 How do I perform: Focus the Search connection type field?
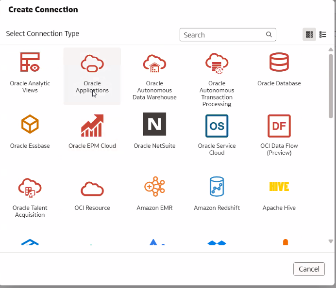228,34
